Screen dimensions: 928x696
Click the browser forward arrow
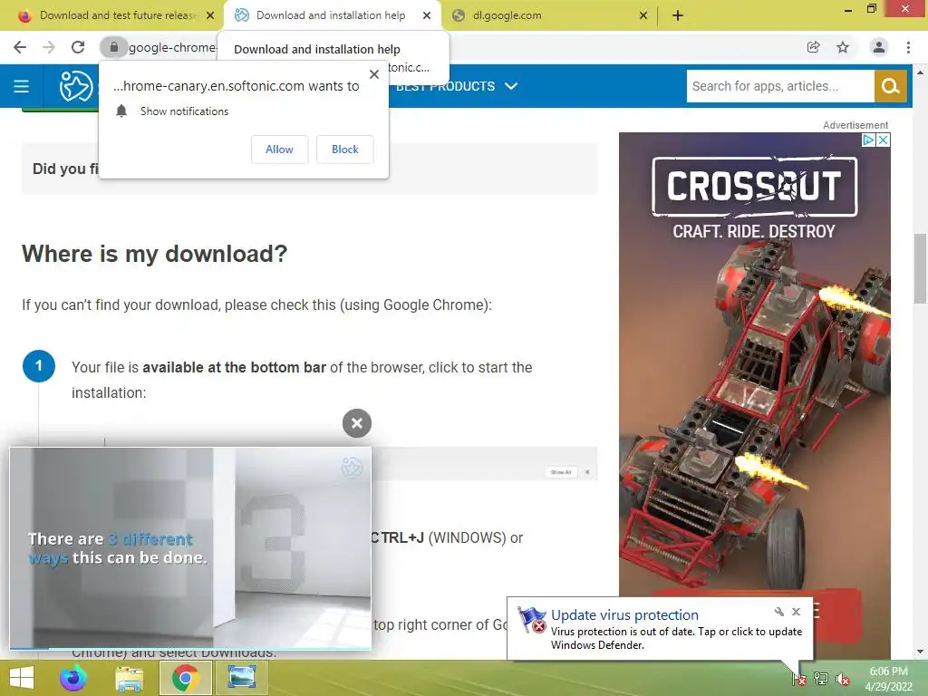click(x=49, y=47)
